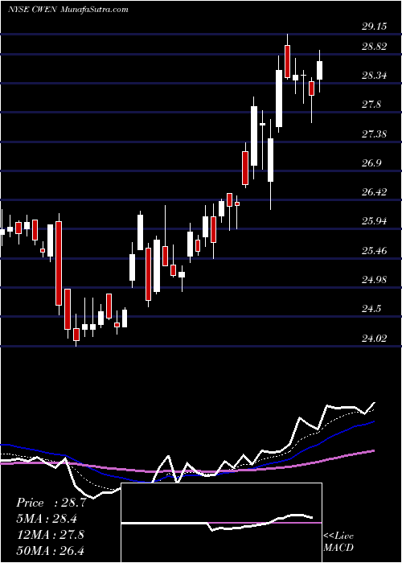The height and width of the screenshot is (563, 402).
Task: Click the 26.42 price axis label
Action: click(375, 192)
